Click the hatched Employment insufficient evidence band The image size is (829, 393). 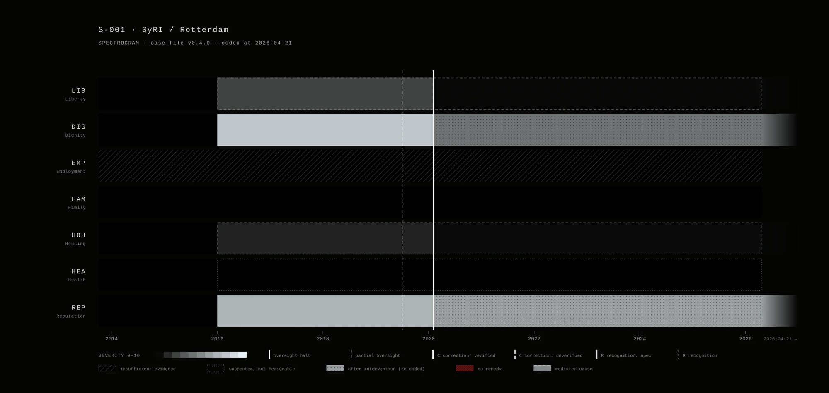click(430, 166)
